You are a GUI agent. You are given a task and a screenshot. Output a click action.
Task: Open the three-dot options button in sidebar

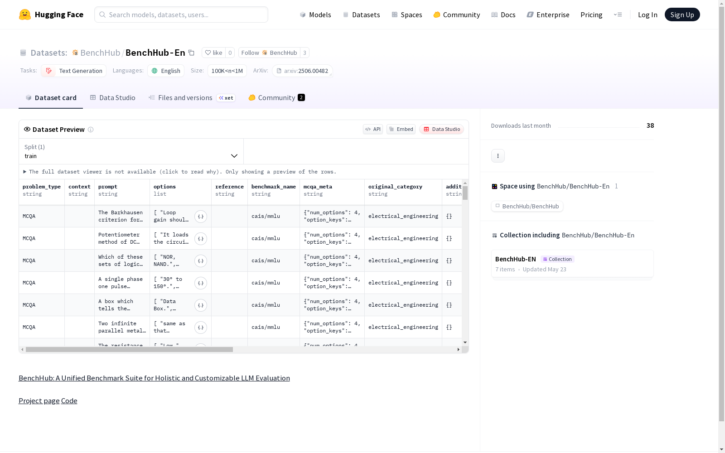pos(498,156)
